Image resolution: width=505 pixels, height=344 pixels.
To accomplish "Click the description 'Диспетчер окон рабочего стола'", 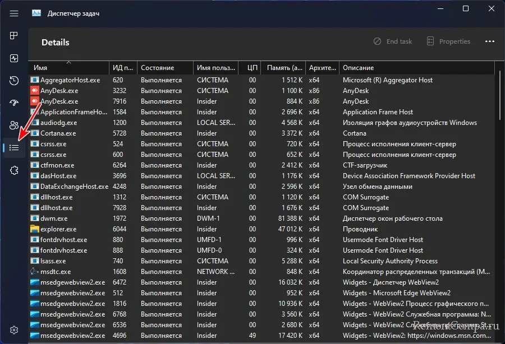I will tap(393, 219).
